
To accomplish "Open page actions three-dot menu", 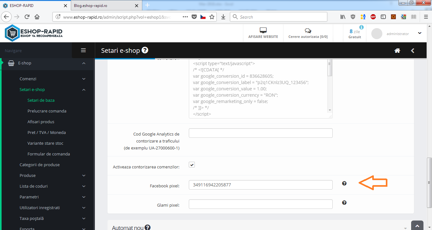I will pyautogui.click(x=185, y=17).
